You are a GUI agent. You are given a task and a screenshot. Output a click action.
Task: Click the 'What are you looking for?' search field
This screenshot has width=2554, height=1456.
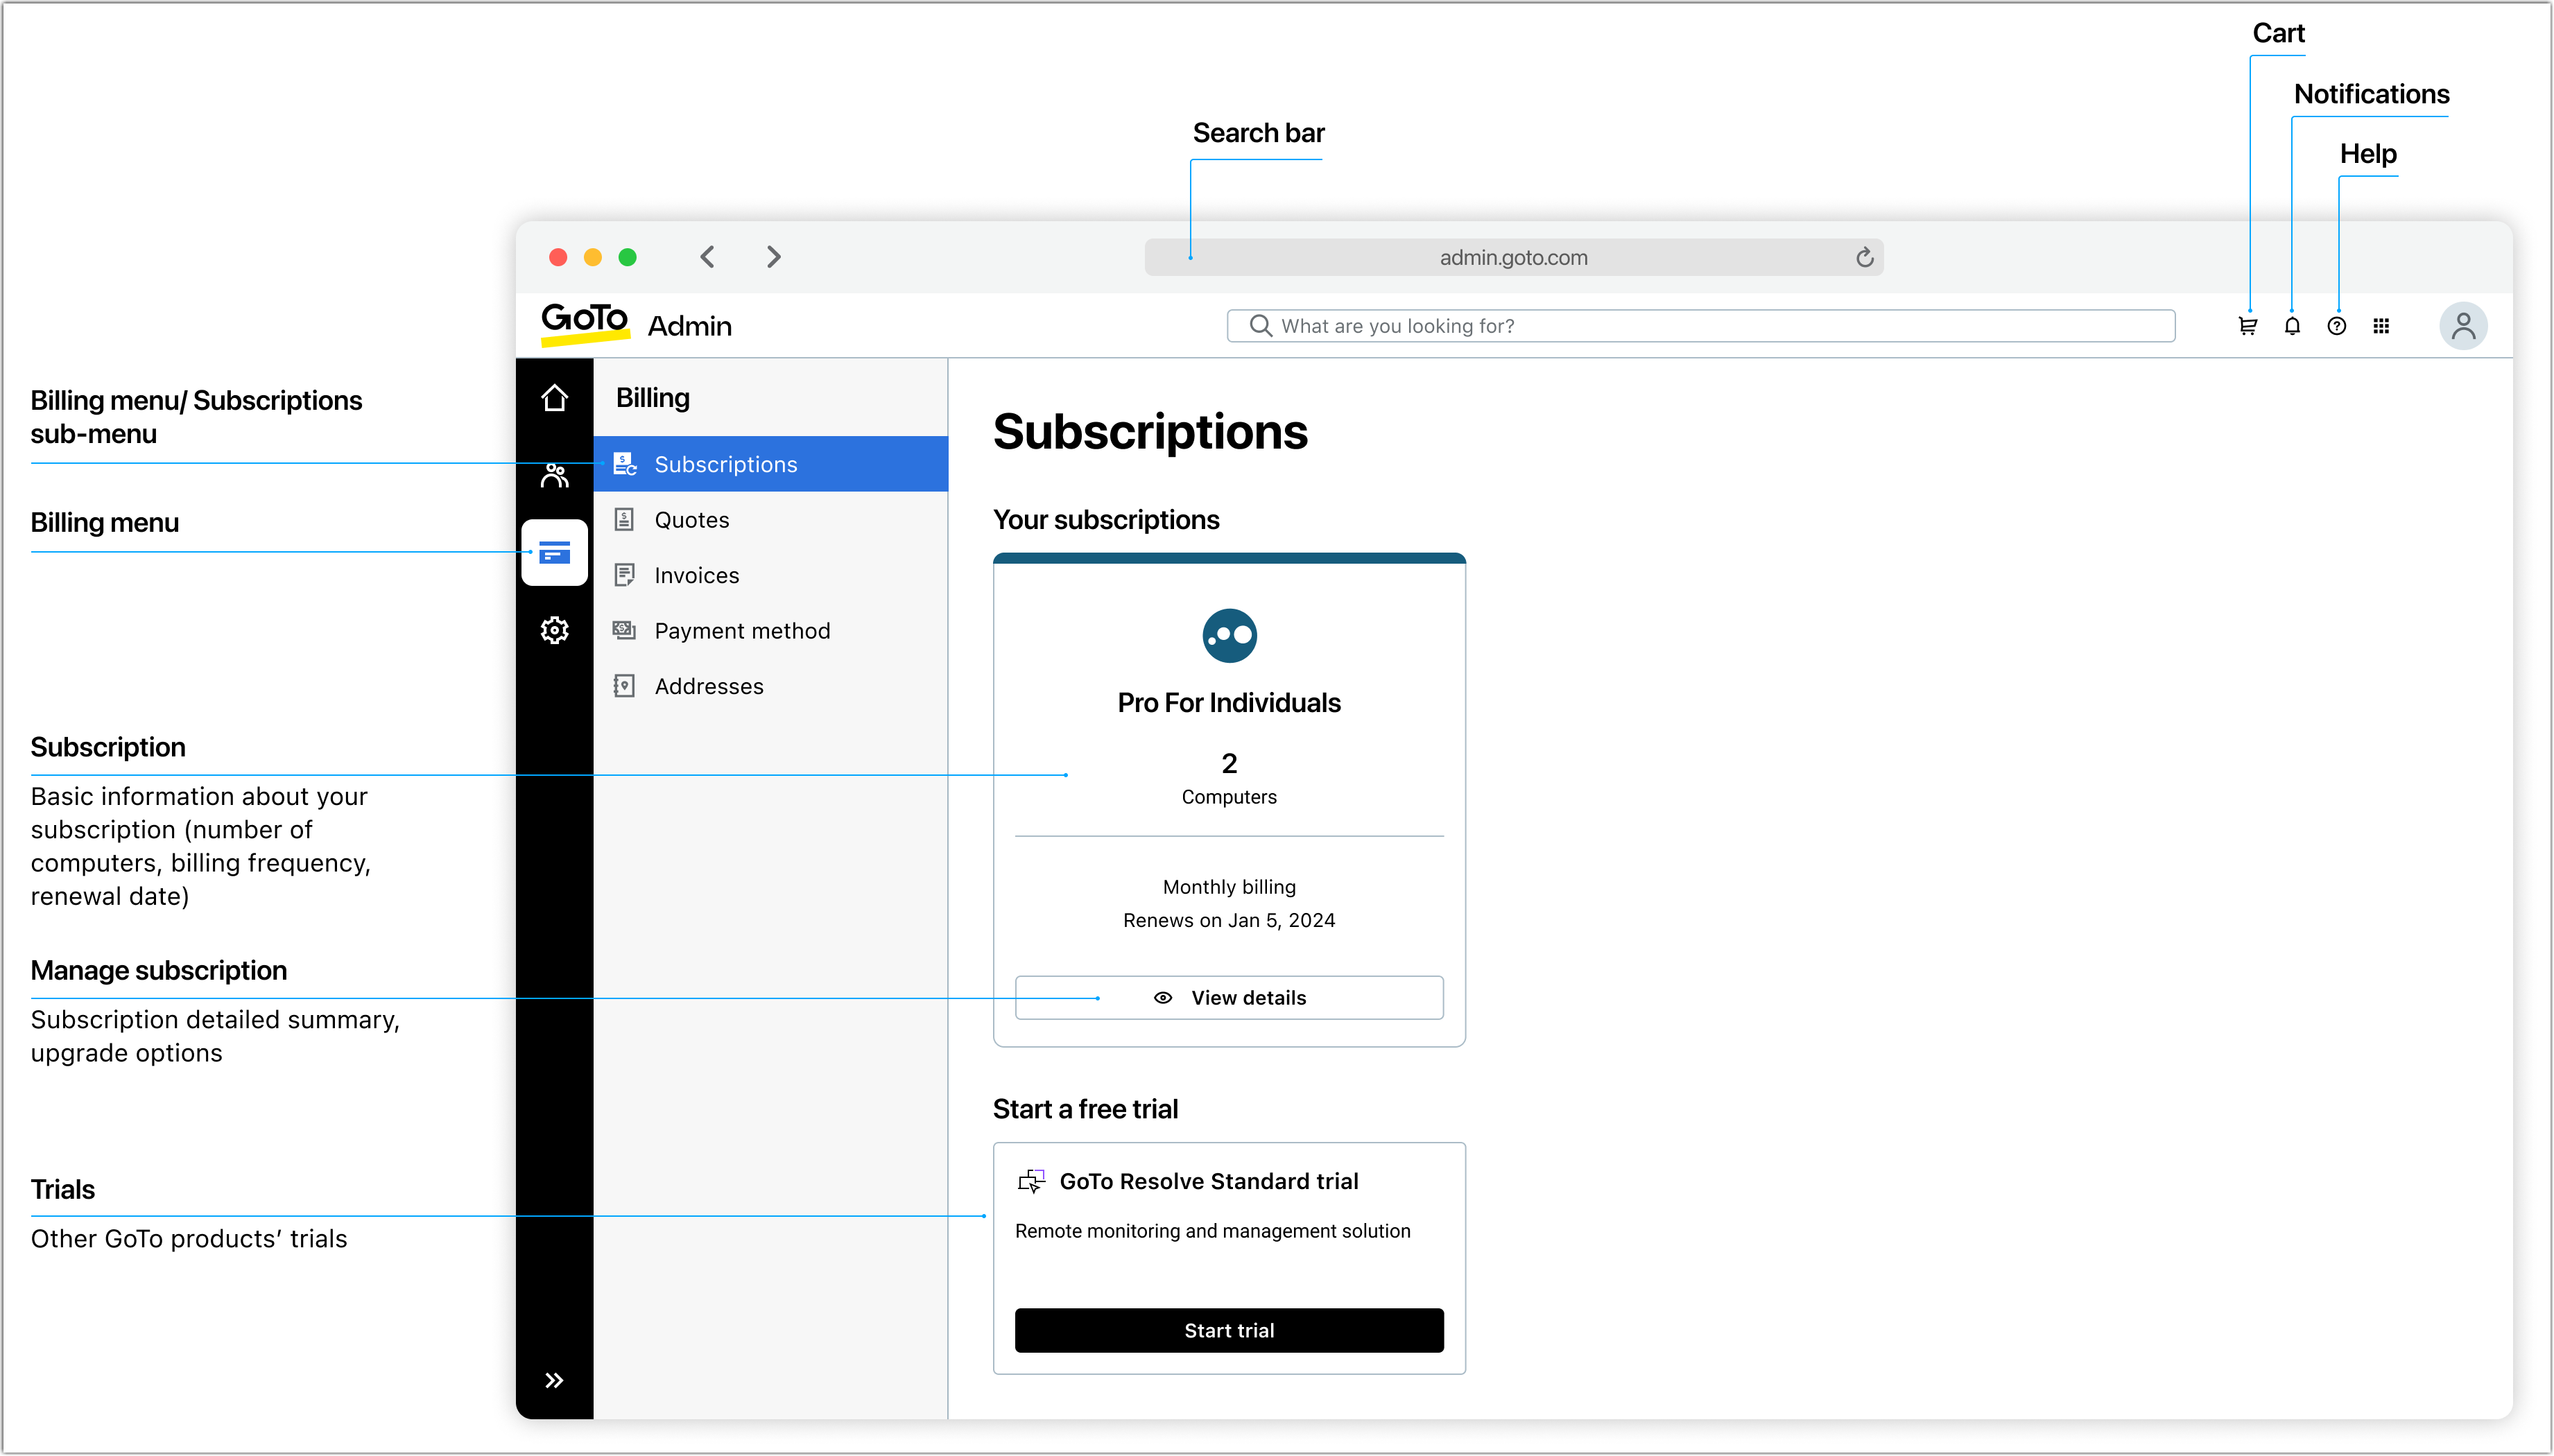pos(1700,326)
